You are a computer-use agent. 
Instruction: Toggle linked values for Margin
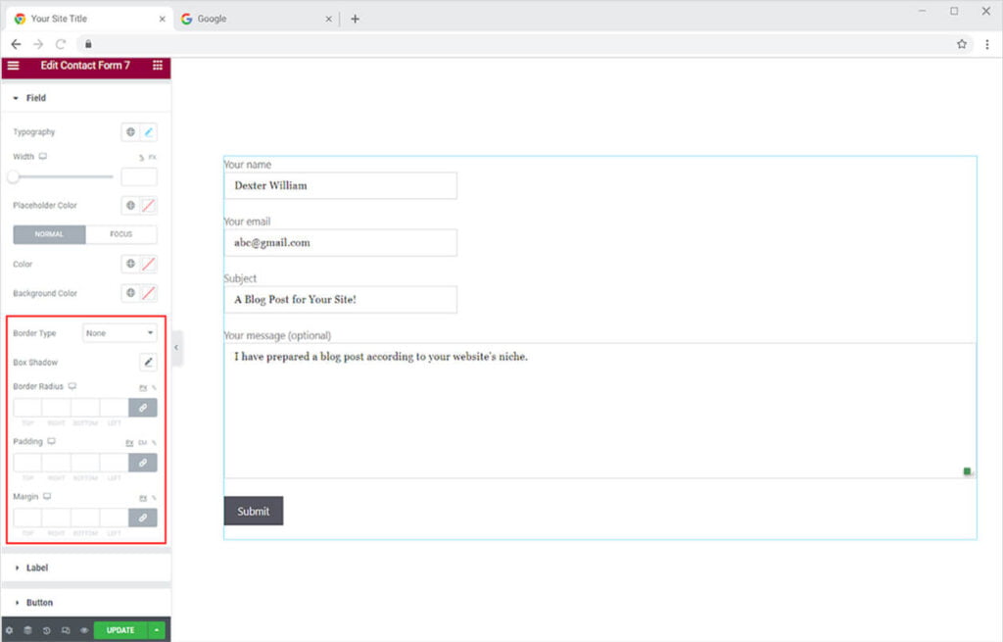coord(142,517)
